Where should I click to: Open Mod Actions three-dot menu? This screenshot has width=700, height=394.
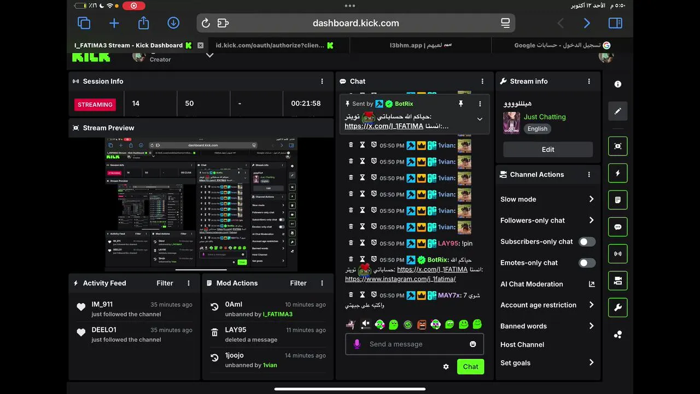coord(322,283)
